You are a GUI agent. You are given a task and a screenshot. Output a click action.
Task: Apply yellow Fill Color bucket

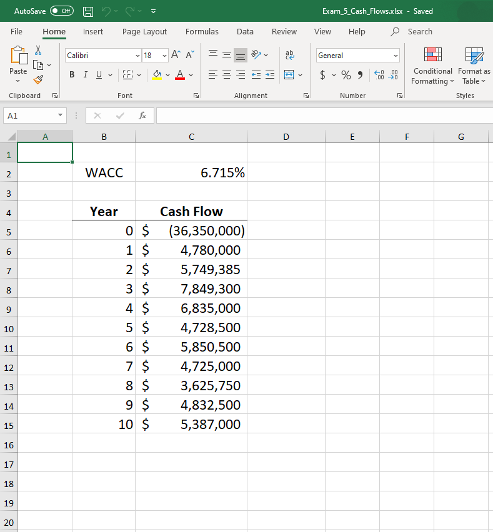point(157,75)
